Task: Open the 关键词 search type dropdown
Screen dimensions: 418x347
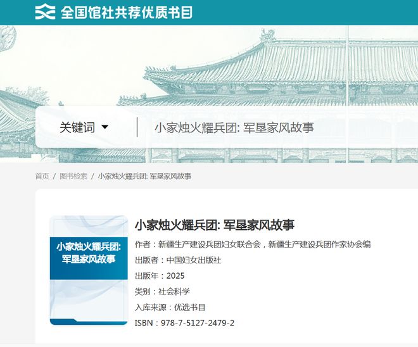Action: 77,127
